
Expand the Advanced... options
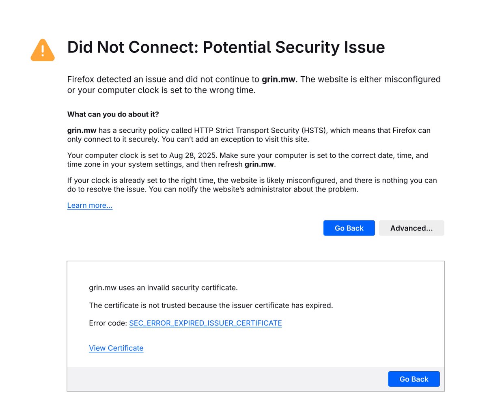(x=412, y=228)
